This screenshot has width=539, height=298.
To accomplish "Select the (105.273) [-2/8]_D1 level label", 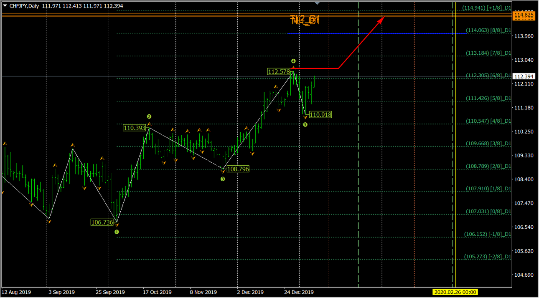I will tap(488, 257).
